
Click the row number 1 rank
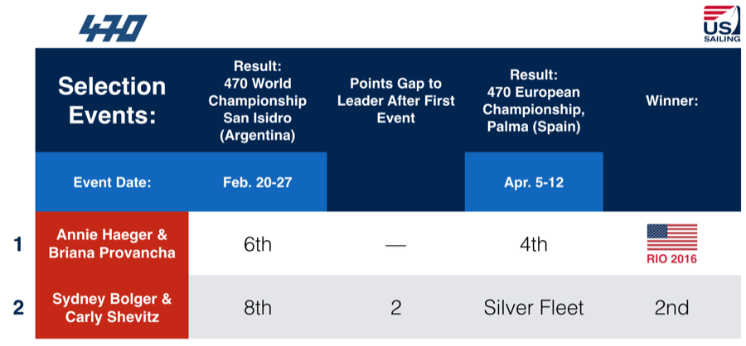(x=18, y=246)
